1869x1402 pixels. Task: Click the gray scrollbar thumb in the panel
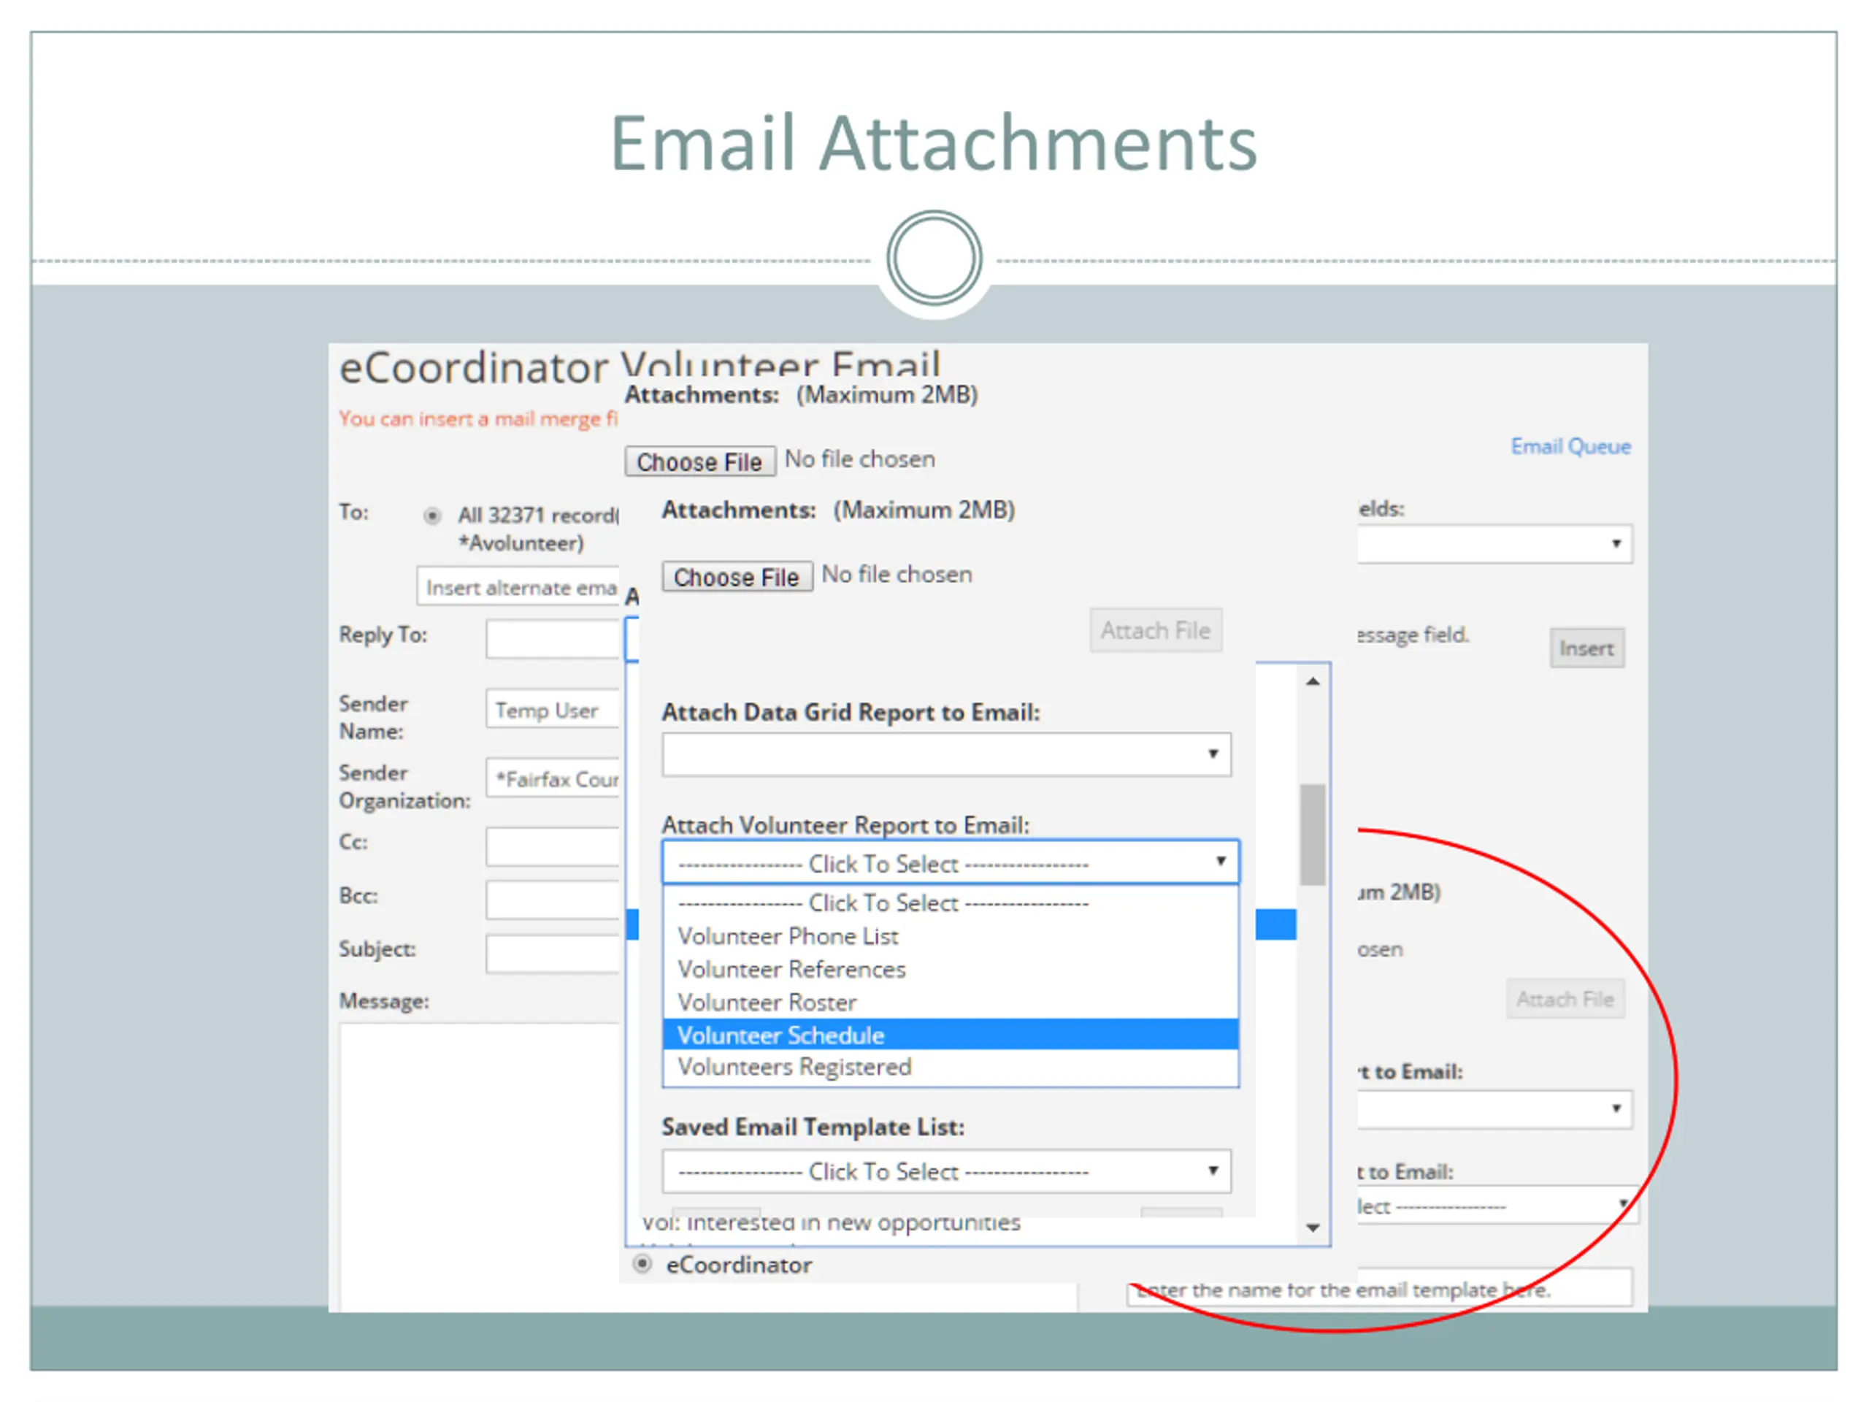pos(1312,834)
